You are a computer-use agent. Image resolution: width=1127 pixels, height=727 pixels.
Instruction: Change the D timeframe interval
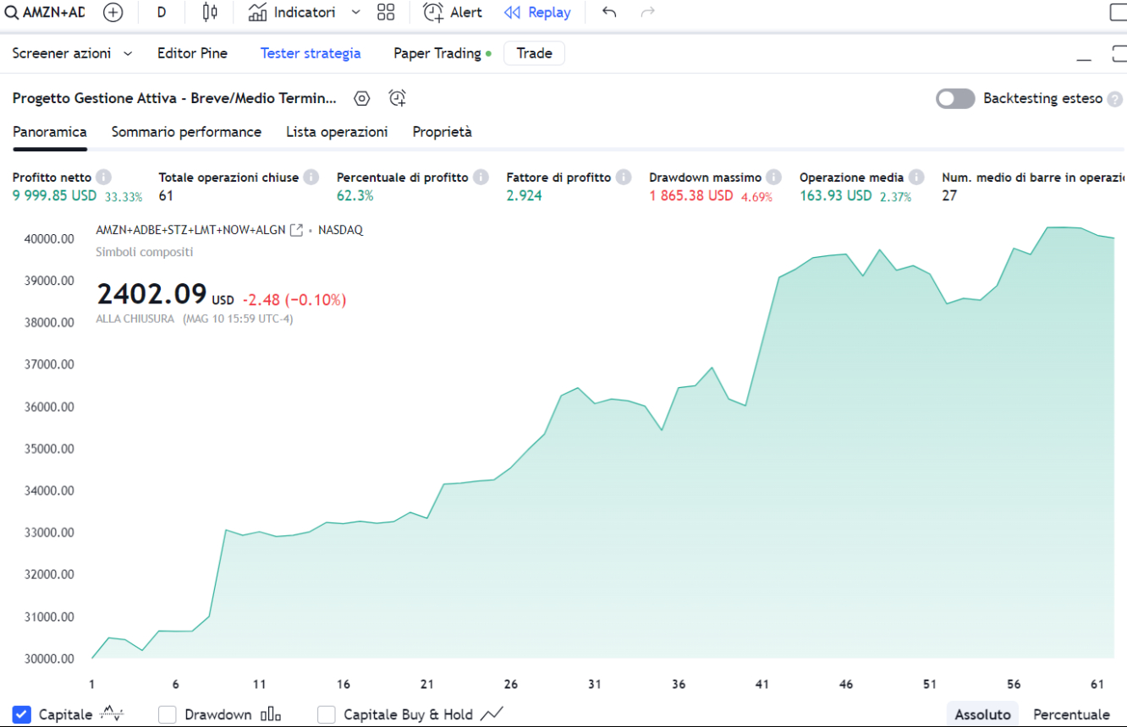162,13
